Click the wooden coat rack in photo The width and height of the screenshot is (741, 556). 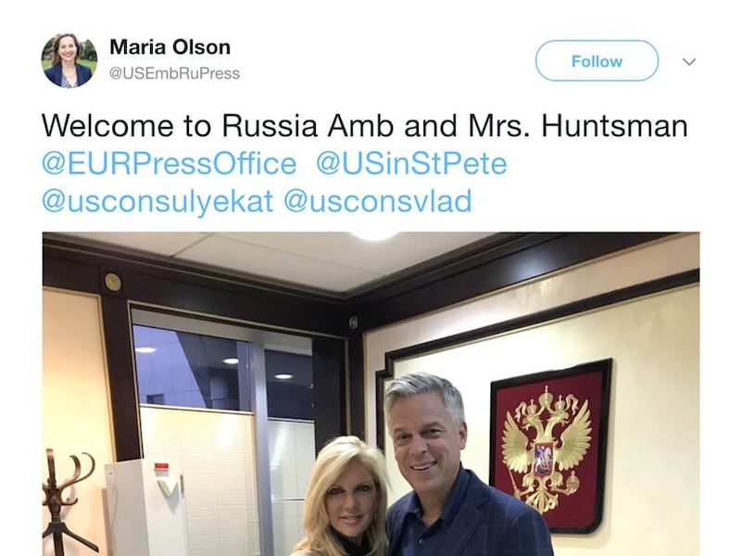[x=66, y=501]
